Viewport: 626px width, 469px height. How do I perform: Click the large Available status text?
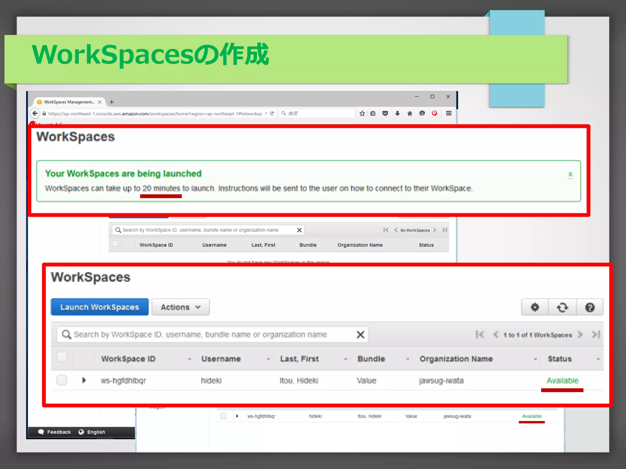tap(562, 380)
